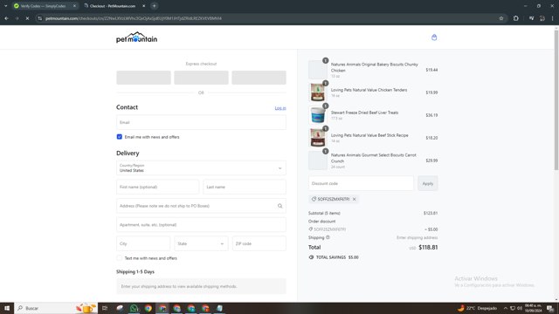This screenshot has height=314, width=559.
Task: Click the Address field
Action: [201, 206]
